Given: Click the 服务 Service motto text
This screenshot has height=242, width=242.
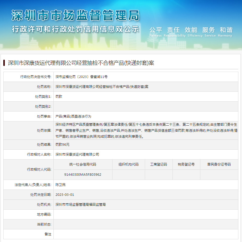Looking at the screenshot, I should point(210,32).
